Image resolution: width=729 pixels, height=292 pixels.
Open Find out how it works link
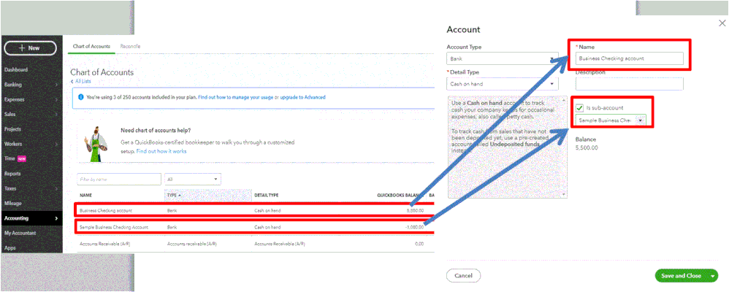[161, 152]
